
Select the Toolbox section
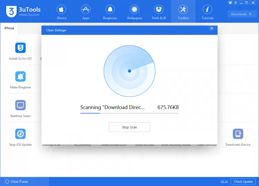point(183,12)
